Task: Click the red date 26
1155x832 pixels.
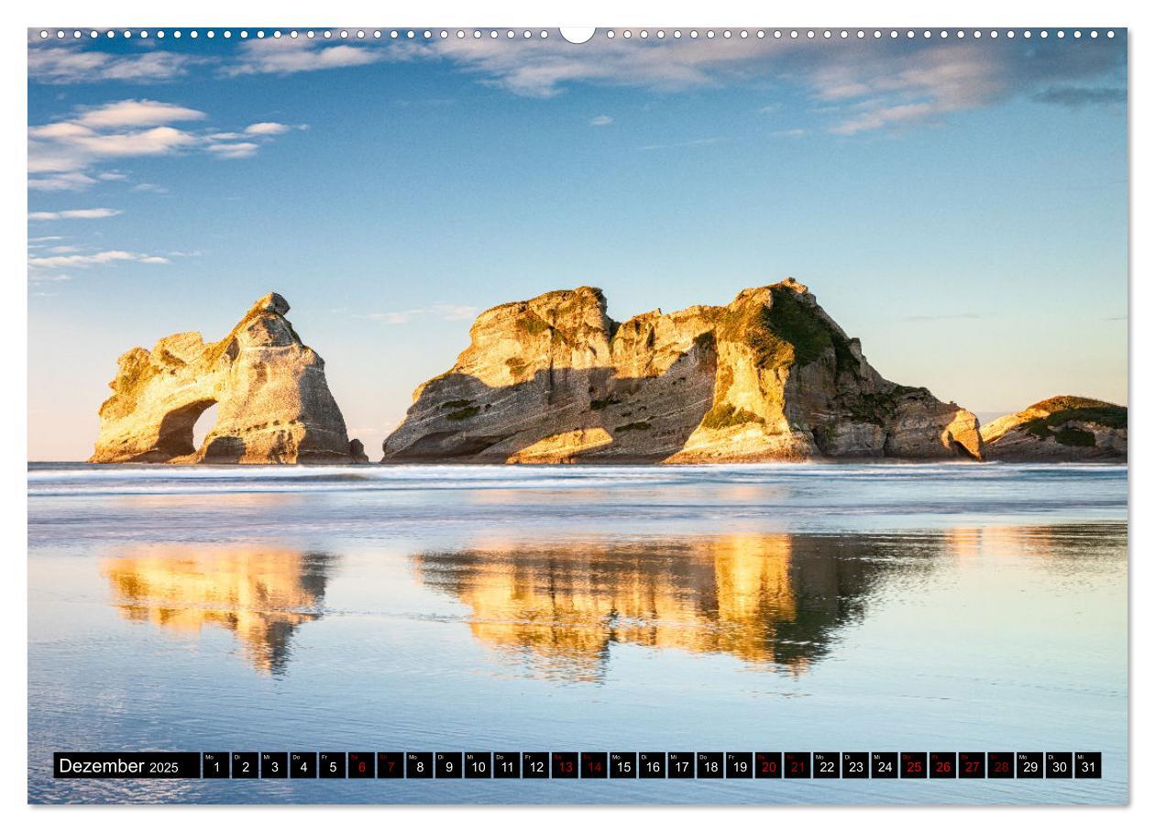Action: click(942, 766)
